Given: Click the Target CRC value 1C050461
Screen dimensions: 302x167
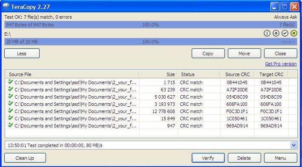Looking at the screenshot, I should (271, 119).
